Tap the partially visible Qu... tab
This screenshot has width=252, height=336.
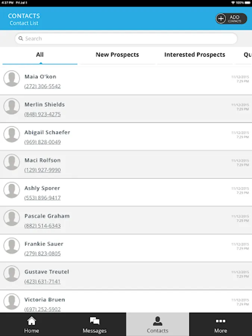pos(247,55)
